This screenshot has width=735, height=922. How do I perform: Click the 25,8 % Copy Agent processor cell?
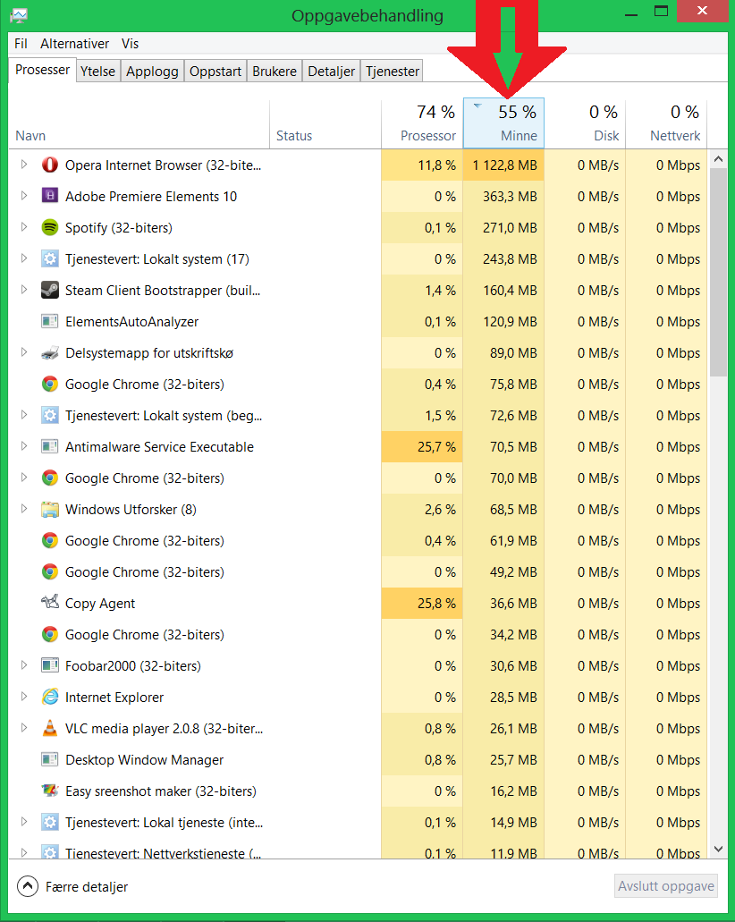tap(422, 604)
